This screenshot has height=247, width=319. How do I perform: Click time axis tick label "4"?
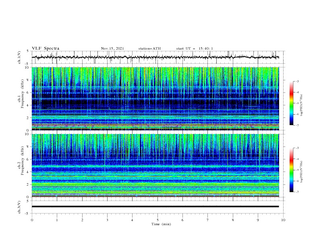tap(132, 220)
